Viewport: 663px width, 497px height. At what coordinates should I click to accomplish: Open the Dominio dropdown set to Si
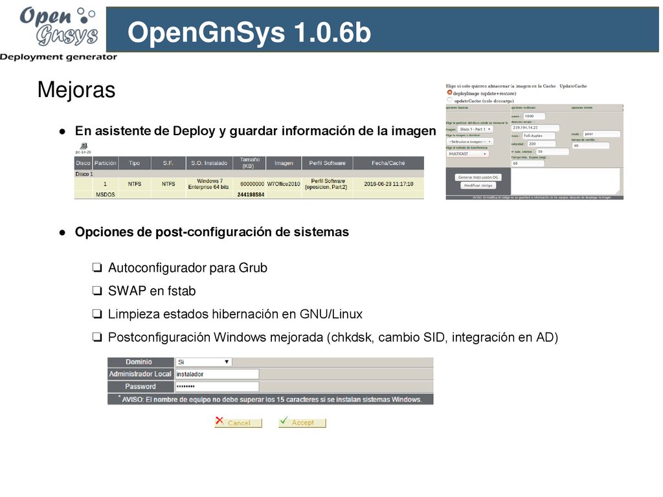pyautogui.click(x=204, y=362)
